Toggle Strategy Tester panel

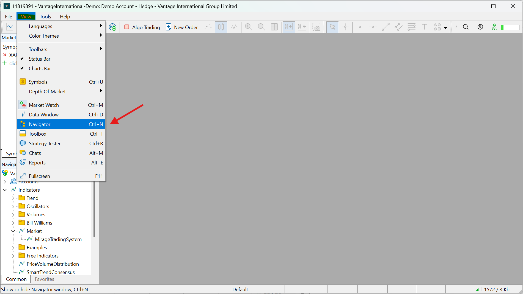pos(61,144)
